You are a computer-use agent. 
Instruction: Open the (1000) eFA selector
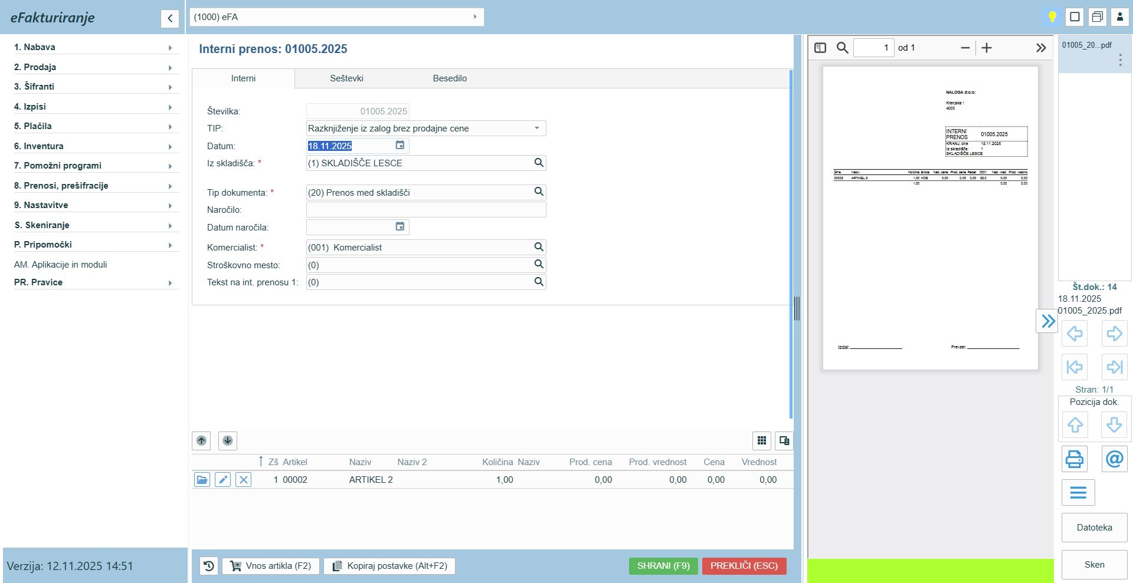pyautogui.click(x=336, y=17)
